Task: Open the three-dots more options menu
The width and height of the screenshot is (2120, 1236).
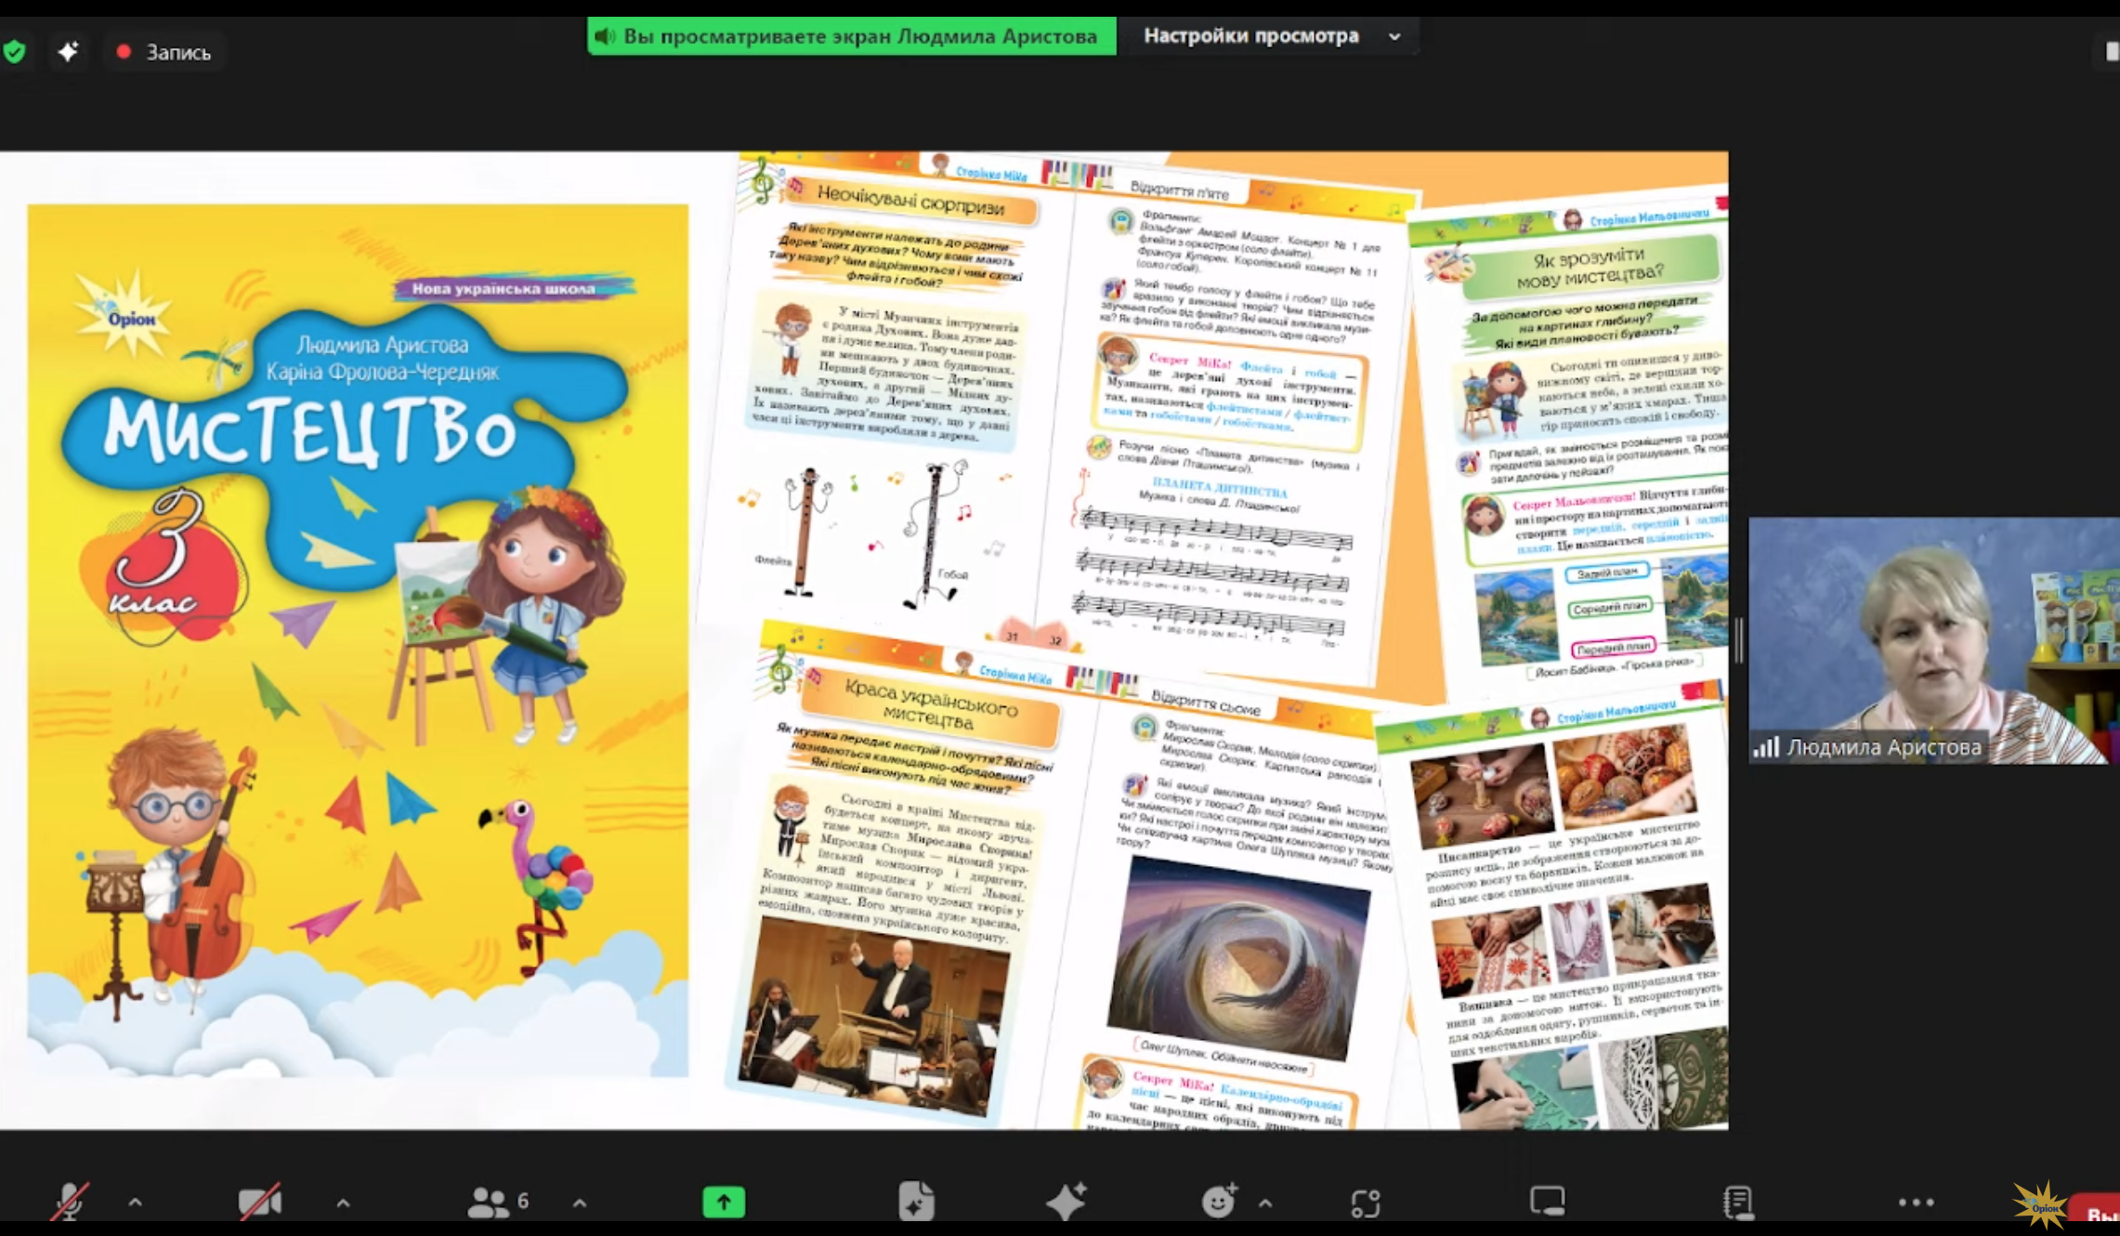Action: point(1916,1202)
